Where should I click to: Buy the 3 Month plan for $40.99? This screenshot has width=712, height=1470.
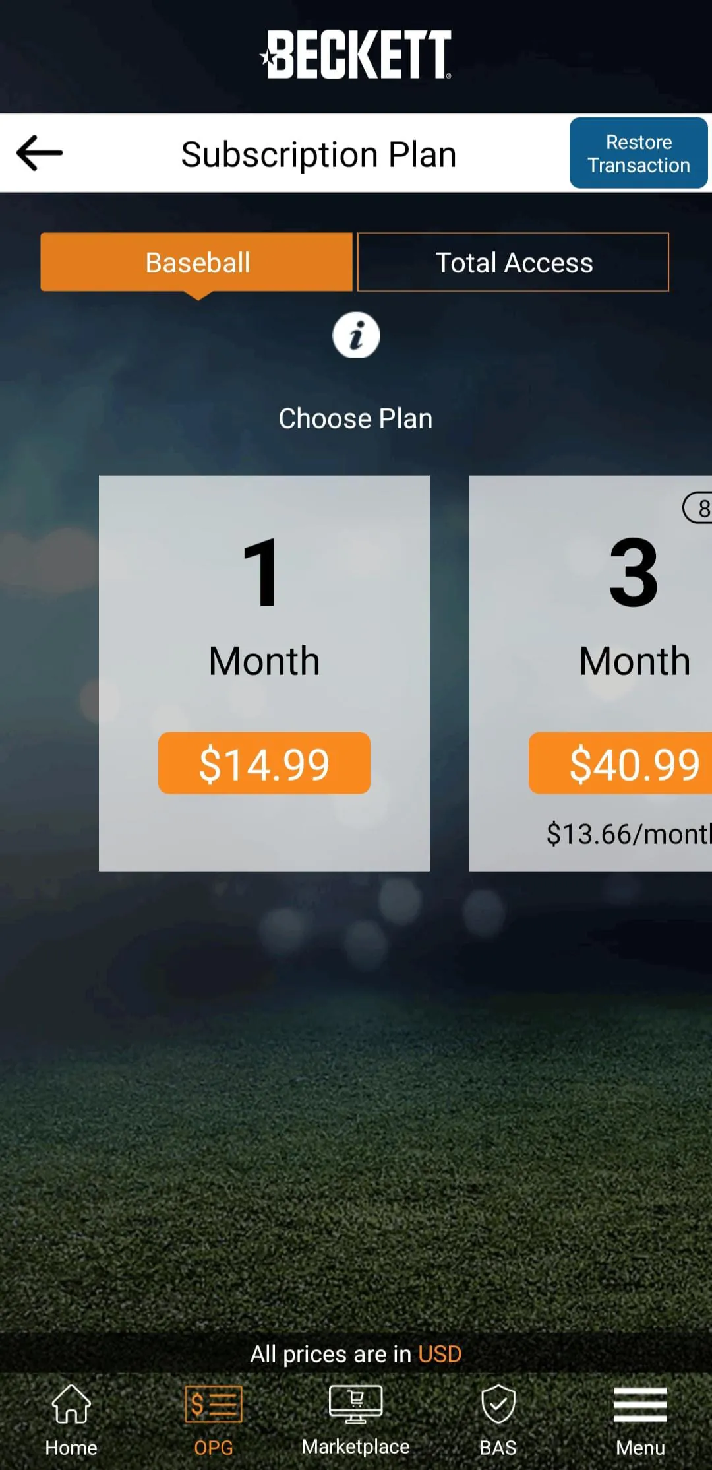[x=623, y=763]
